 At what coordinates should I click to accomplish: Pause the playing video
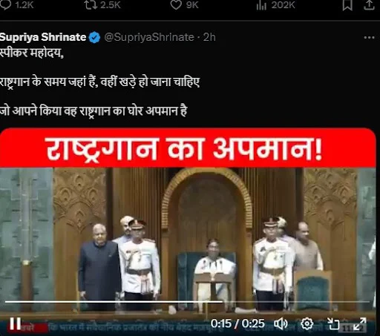[x=15, y=323]
